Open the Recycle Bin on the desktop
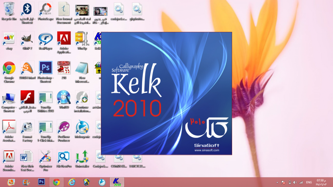 (x=9, y=10)
